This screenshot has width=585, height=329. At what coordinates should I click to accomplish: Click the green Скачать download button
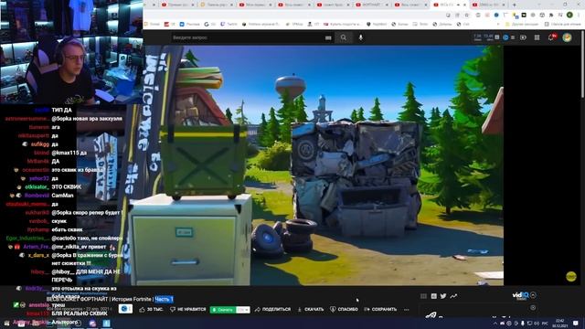pyautogui.click(x=223, y=310)
